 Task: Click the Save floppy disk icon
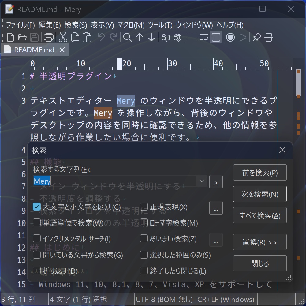point(34,37)
